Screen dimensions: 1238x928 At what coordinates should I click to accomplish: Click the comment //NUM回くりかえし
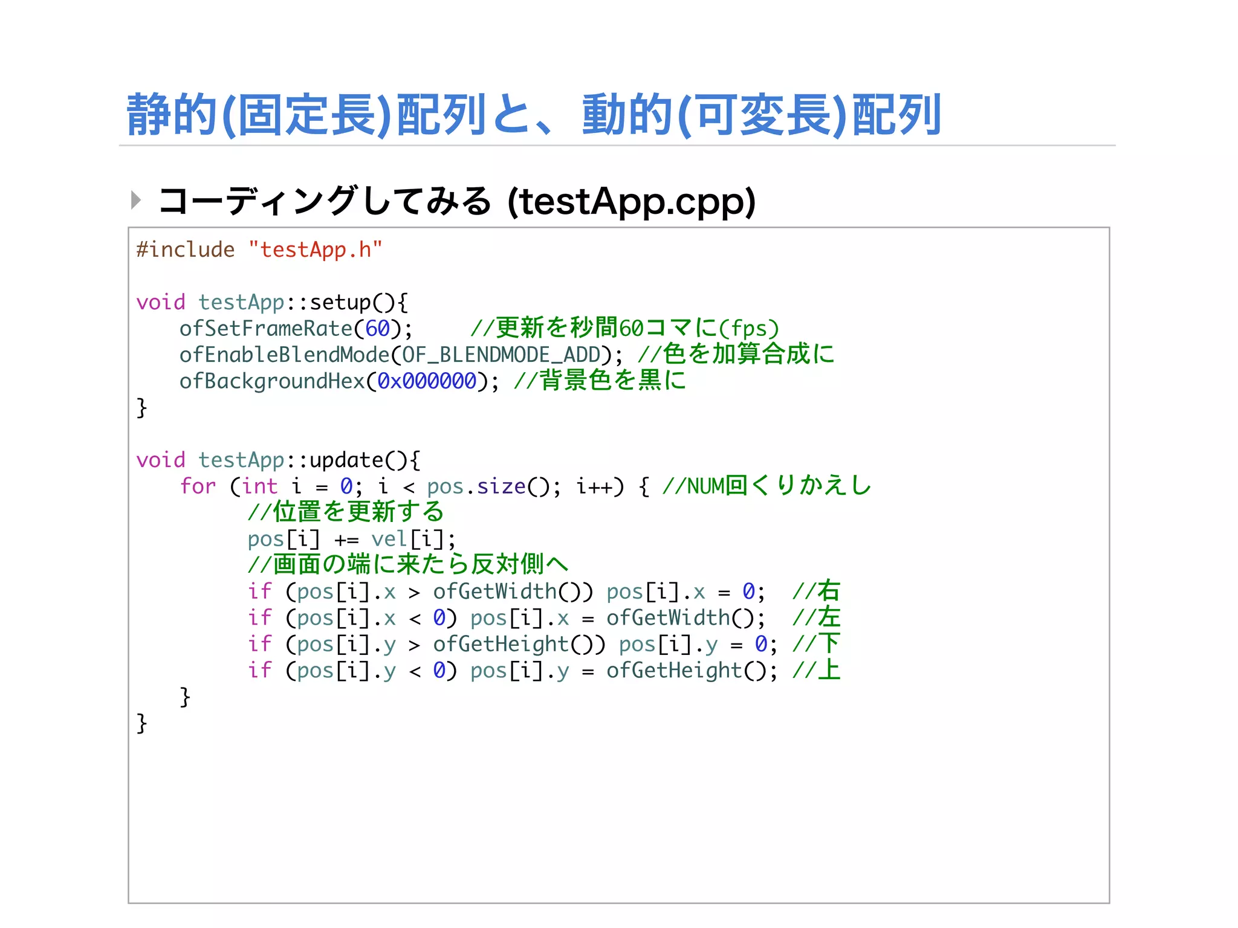pos(766,486)
